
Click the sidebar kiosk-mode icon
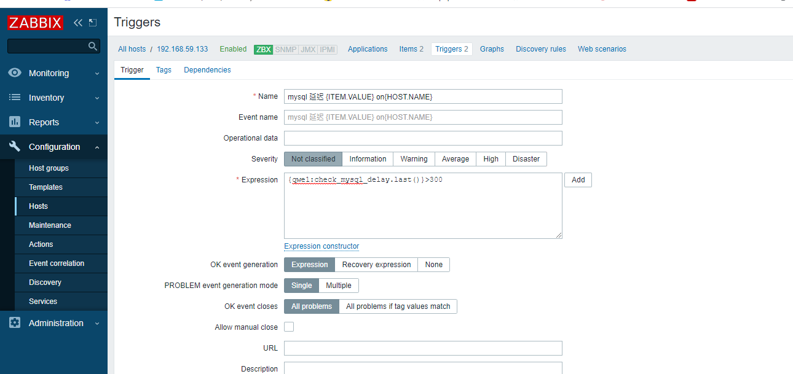[93, 23]
